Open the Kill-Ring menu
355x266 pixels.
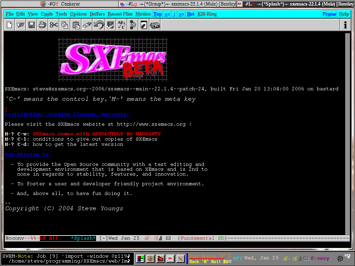207,14
